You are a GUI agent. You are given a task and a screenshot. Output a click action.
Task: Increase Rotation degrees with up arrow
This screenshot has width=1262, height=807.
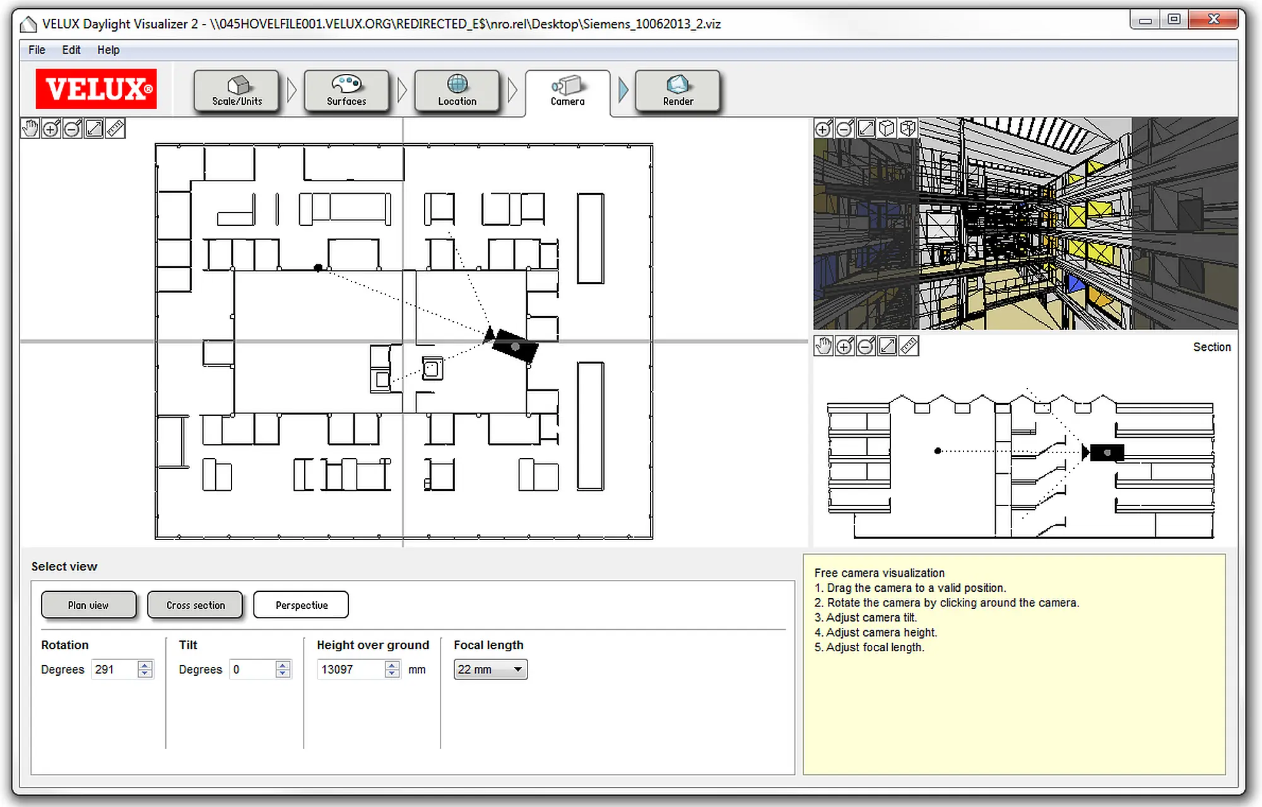click(x=145, y=665)
